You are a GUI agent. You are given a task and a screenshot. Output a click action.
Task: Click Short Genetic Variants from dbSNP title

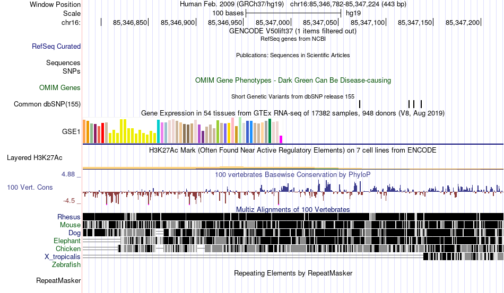tap(293, 96)
